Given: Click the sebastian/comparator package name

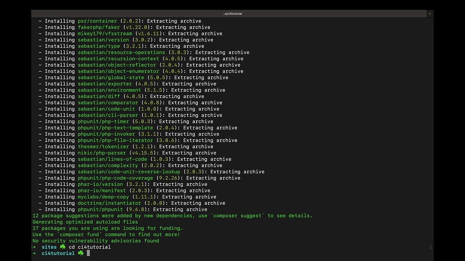Looking at the screenshot, I should tap(108, 103).
